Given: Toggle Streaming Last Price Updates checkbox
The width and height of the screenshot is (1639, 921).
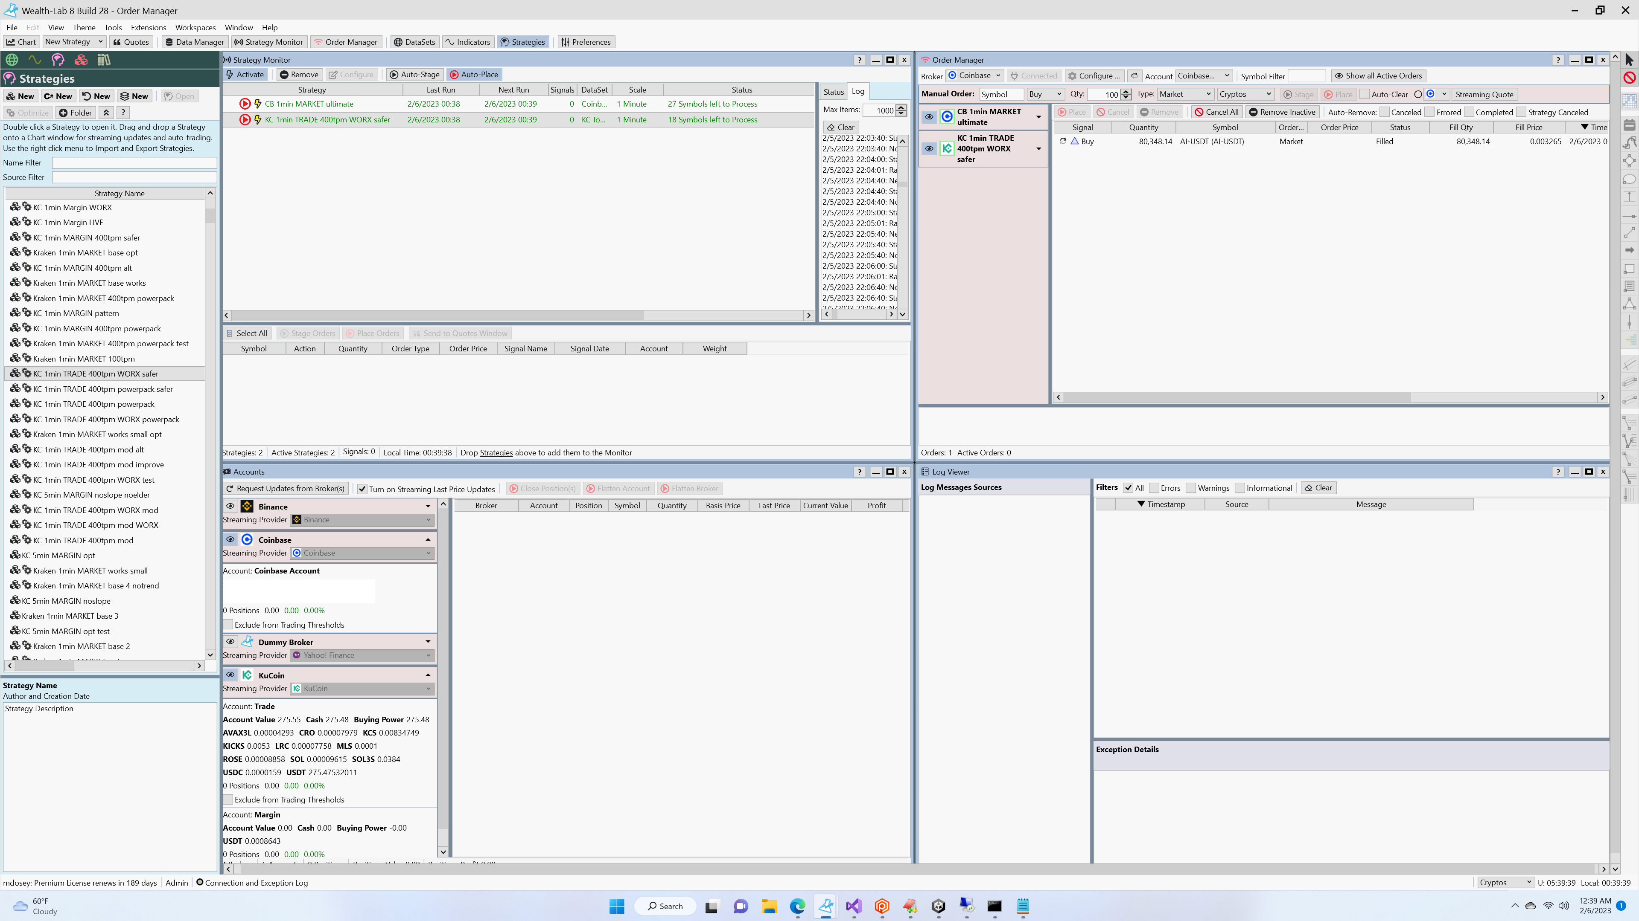Looking at the screenshot, I should click(362, 489).
